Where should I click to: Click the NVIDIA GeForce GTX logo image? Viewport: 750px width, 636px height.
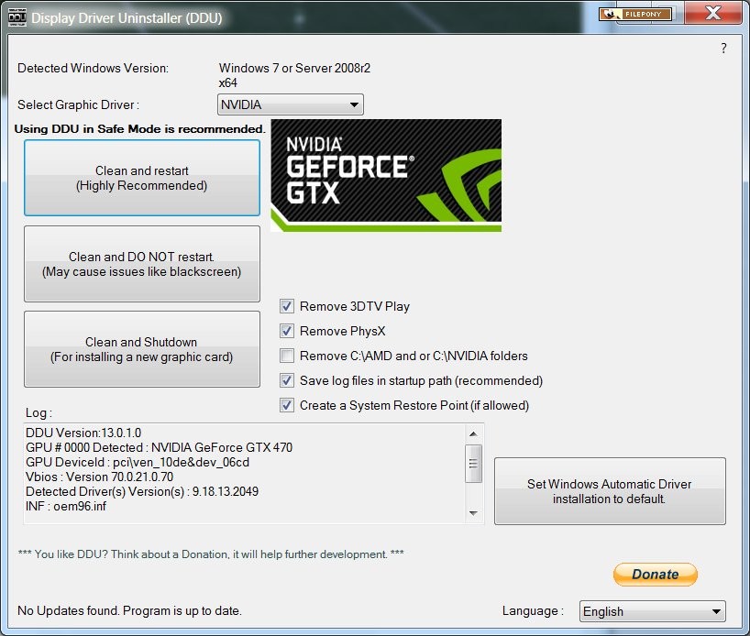386,176
